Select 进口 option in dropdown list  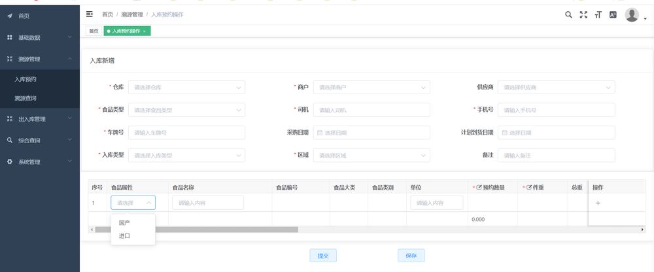click(x=124, y=235)
